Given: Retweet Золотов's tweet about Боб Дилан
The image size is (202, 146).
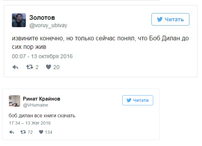Looking at the screenshot, I should (29, 67).
